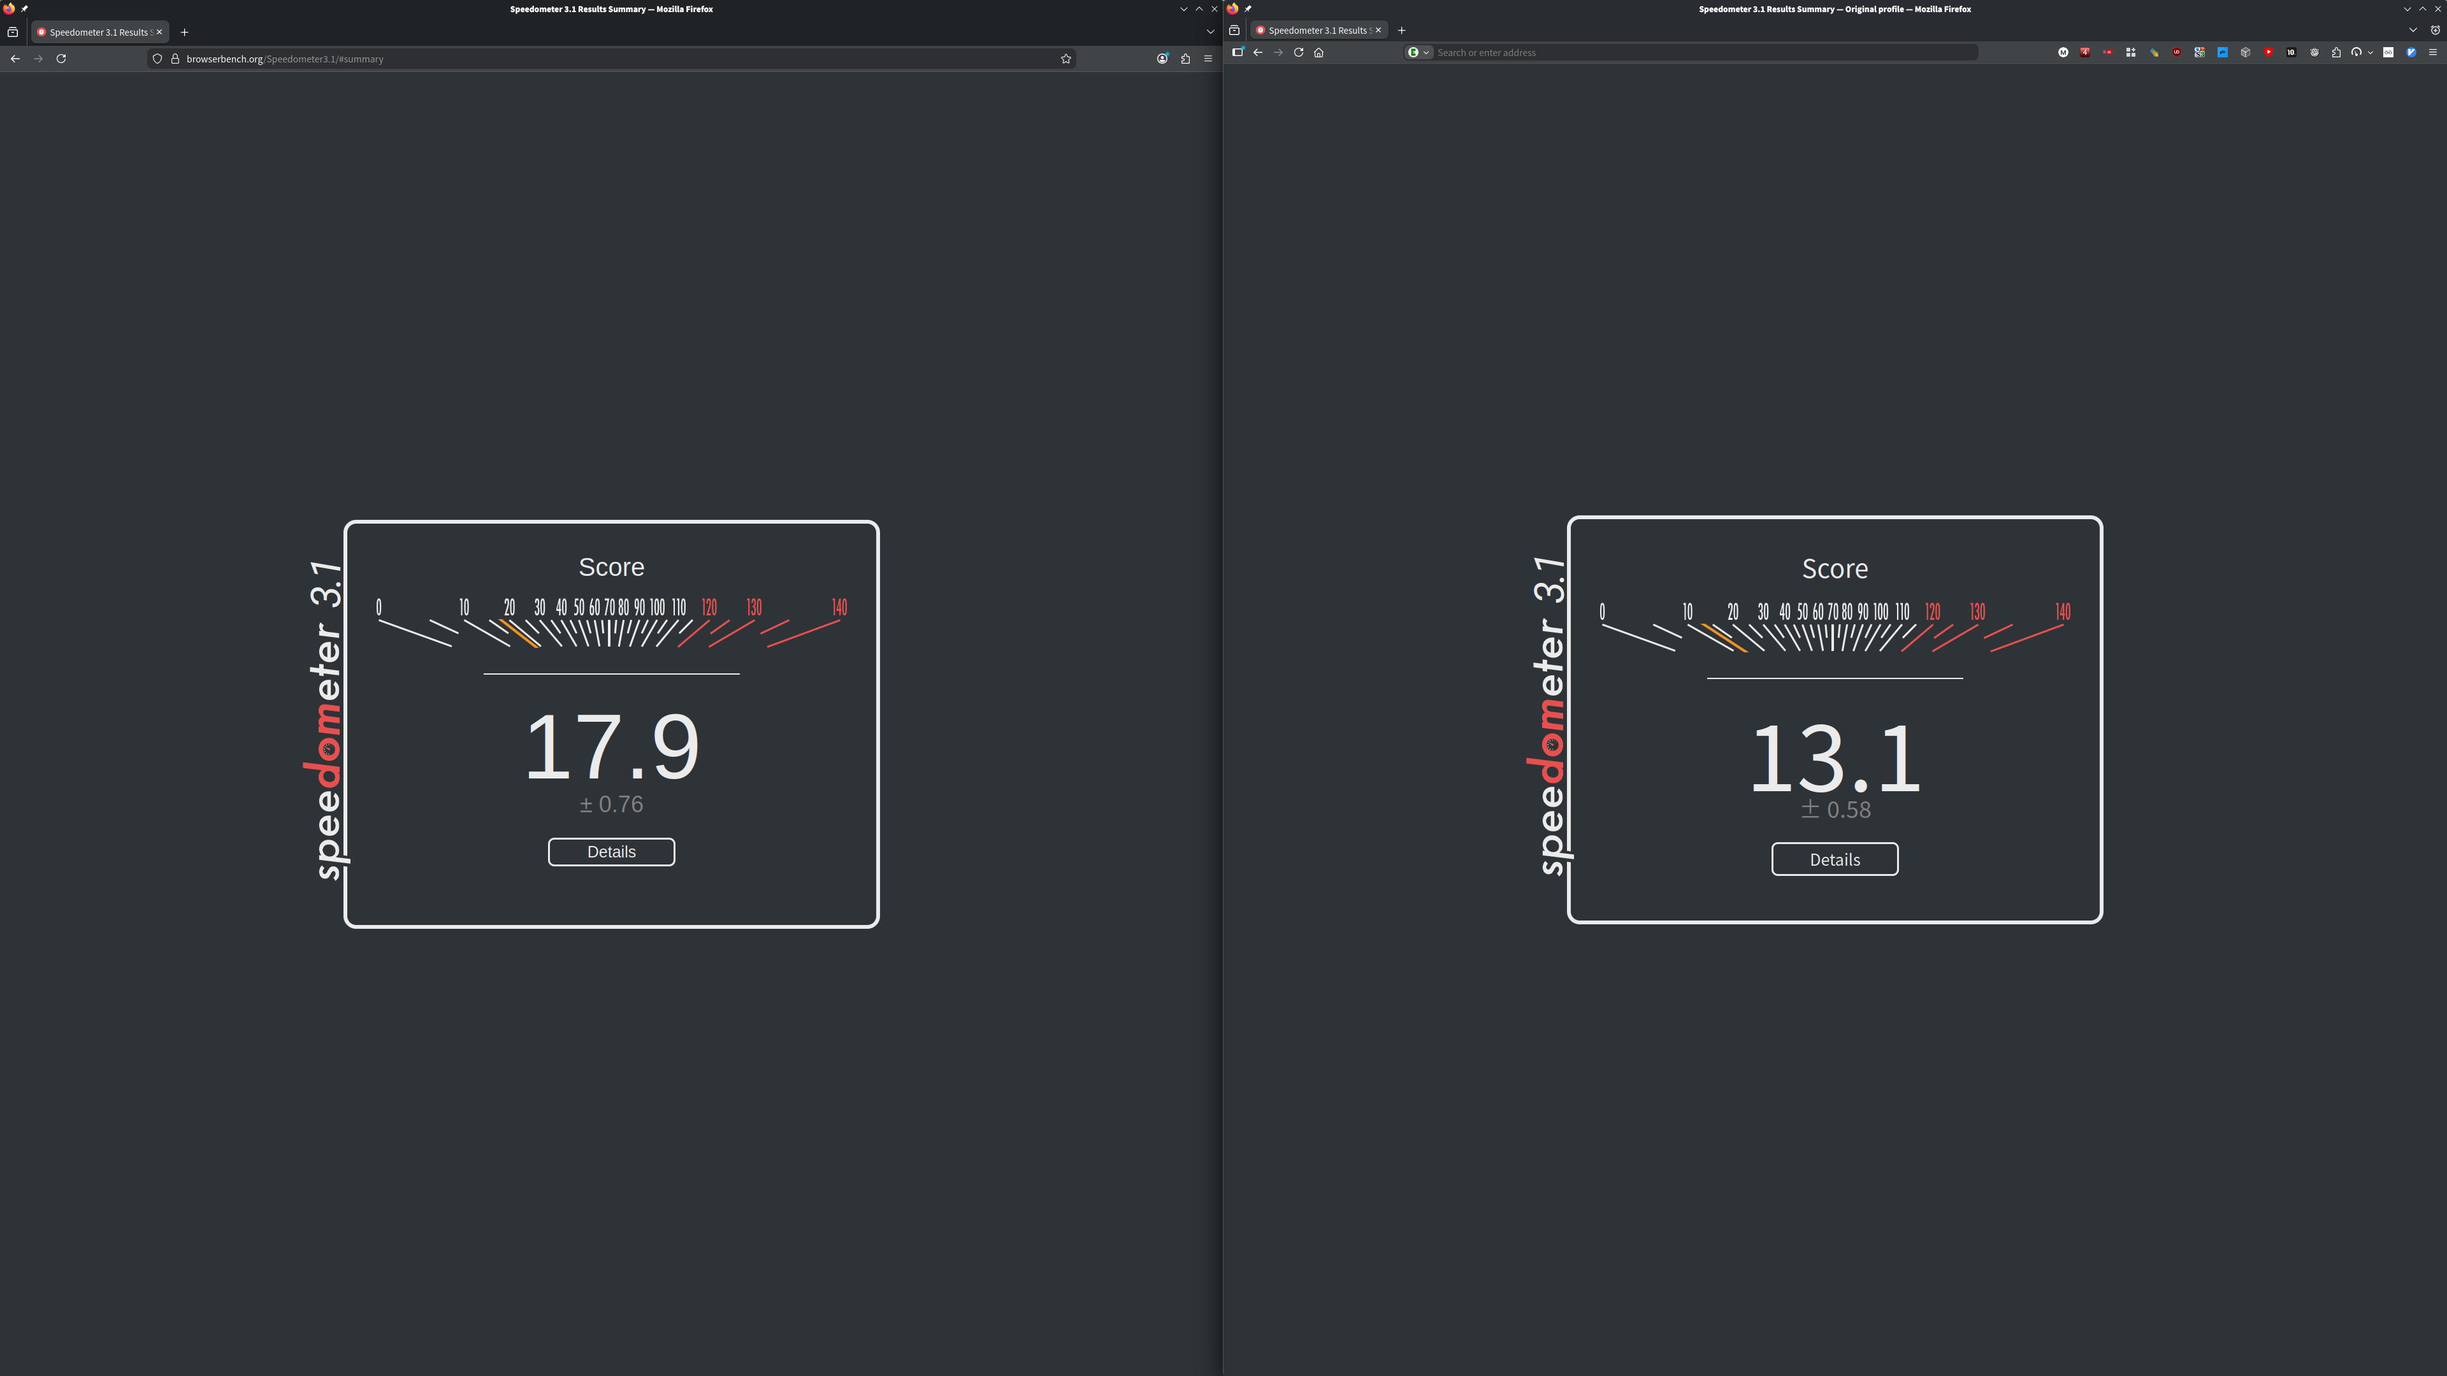The height and width of the screenshot is (1376, 2447).
Task: Open Firefox account icon in left window
Action: (1162, 59)
